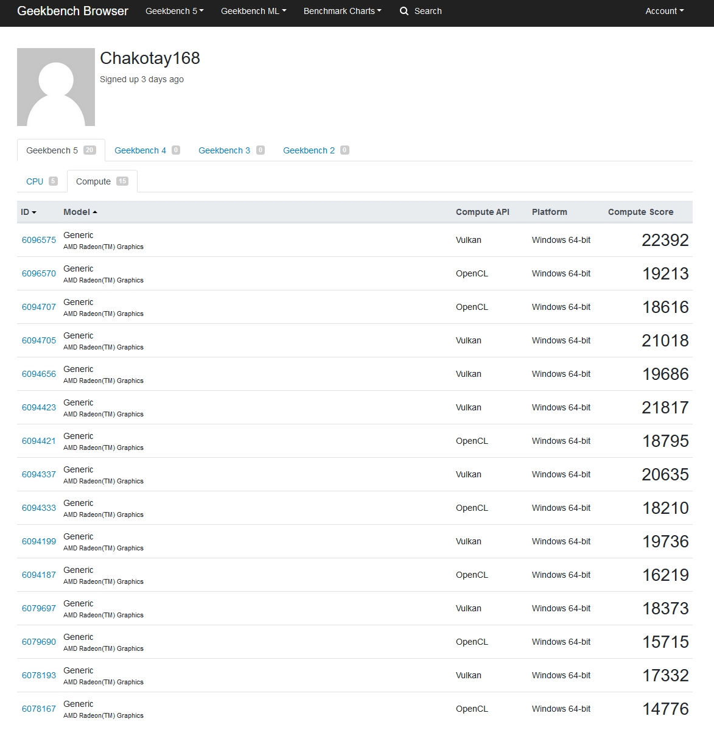Expand the Benchmark Charts dropdown
The image size is (714, 730).
(x=343, y=11)
